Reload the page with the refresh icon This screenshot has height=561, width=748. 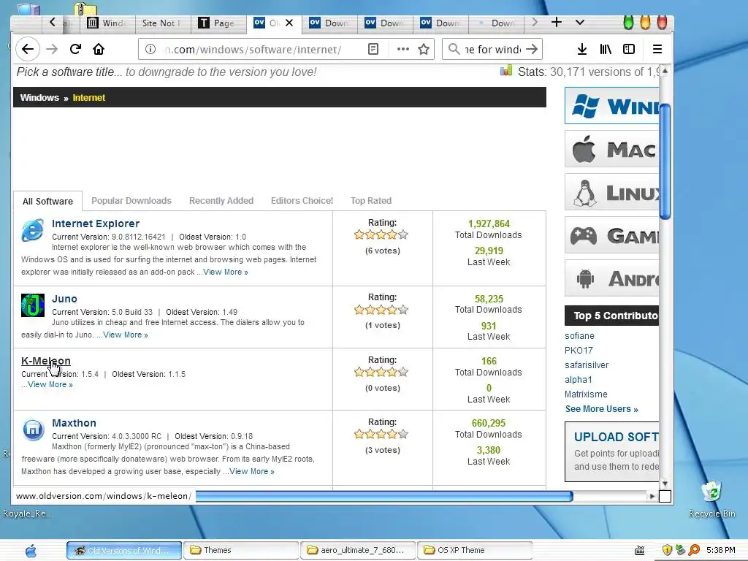[75, 49]
